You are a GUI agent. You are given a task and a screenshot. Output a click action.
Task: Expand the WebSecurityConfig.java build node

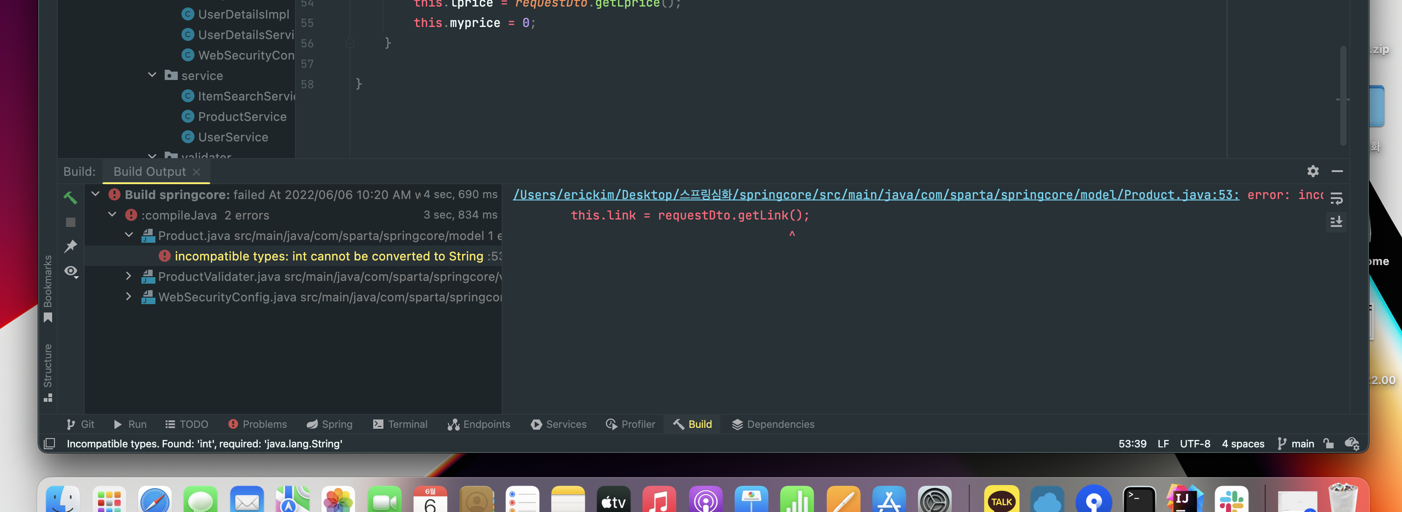tap(128, 297)
